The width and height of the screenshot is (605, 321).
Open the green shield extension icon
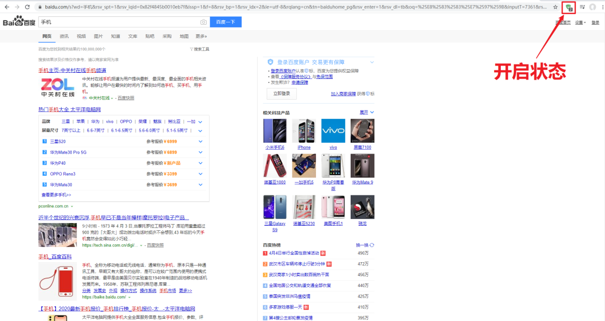tap(569, 7)
